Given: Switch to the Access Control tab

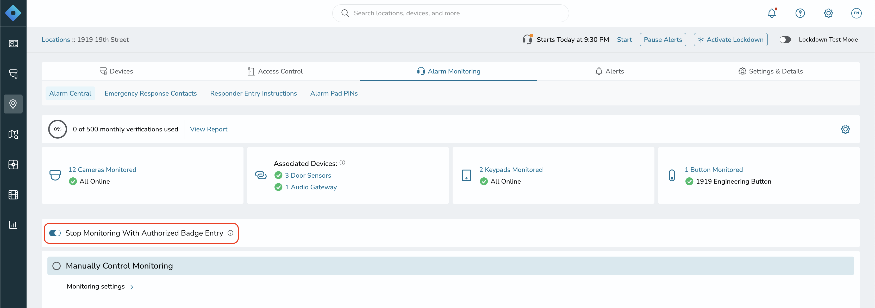Looking at the screenshot, I should point(275,71).
